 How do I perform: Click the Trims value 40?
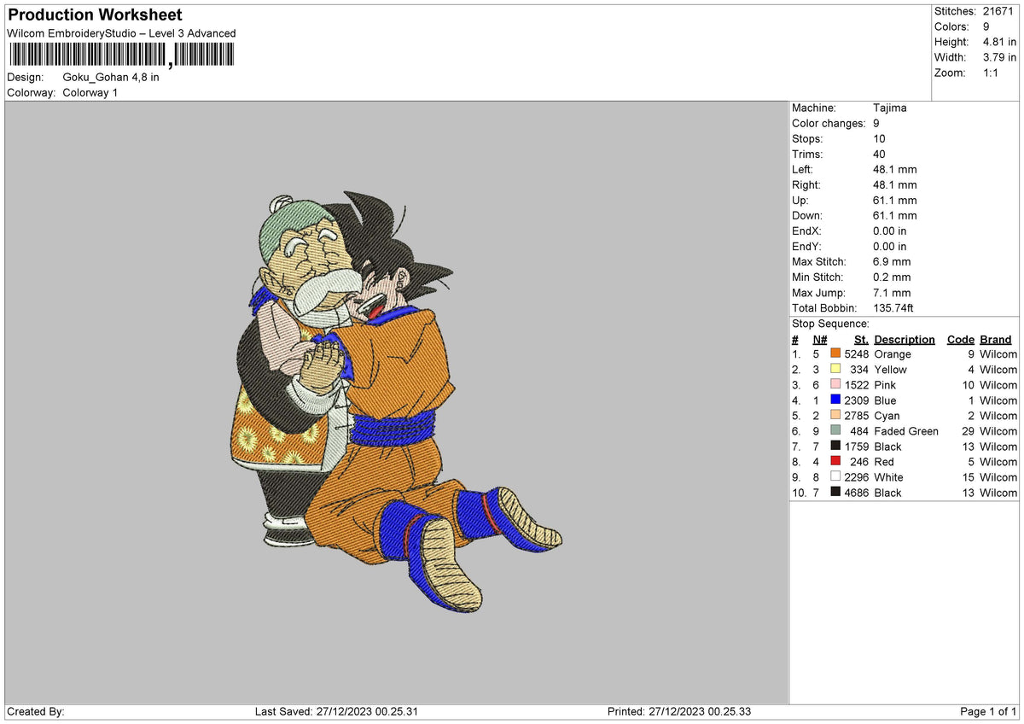click(880, 154)
